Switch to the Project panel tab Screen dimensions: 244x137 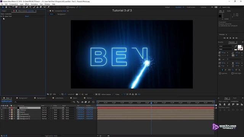click(4, 11)
